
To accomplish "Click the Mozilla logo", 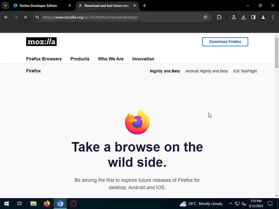I will pos(41,42).
